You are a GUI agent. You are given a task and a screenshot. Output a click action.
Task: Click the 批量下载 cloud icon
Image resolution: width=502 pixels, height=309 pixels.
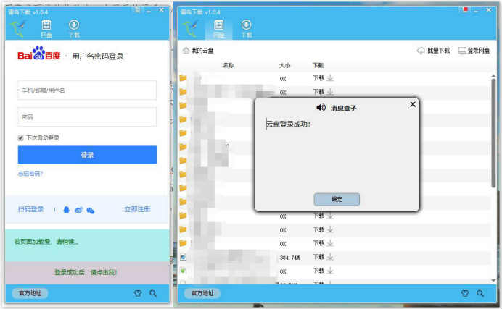tap(421, 51)
